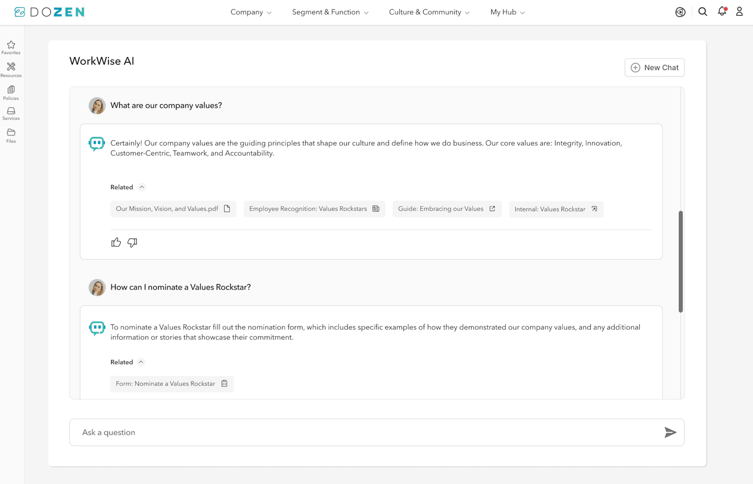The image size is (753, 484).
Task: Open Our Mission, Vision, and Values.pdf
Action: point(173,209)
